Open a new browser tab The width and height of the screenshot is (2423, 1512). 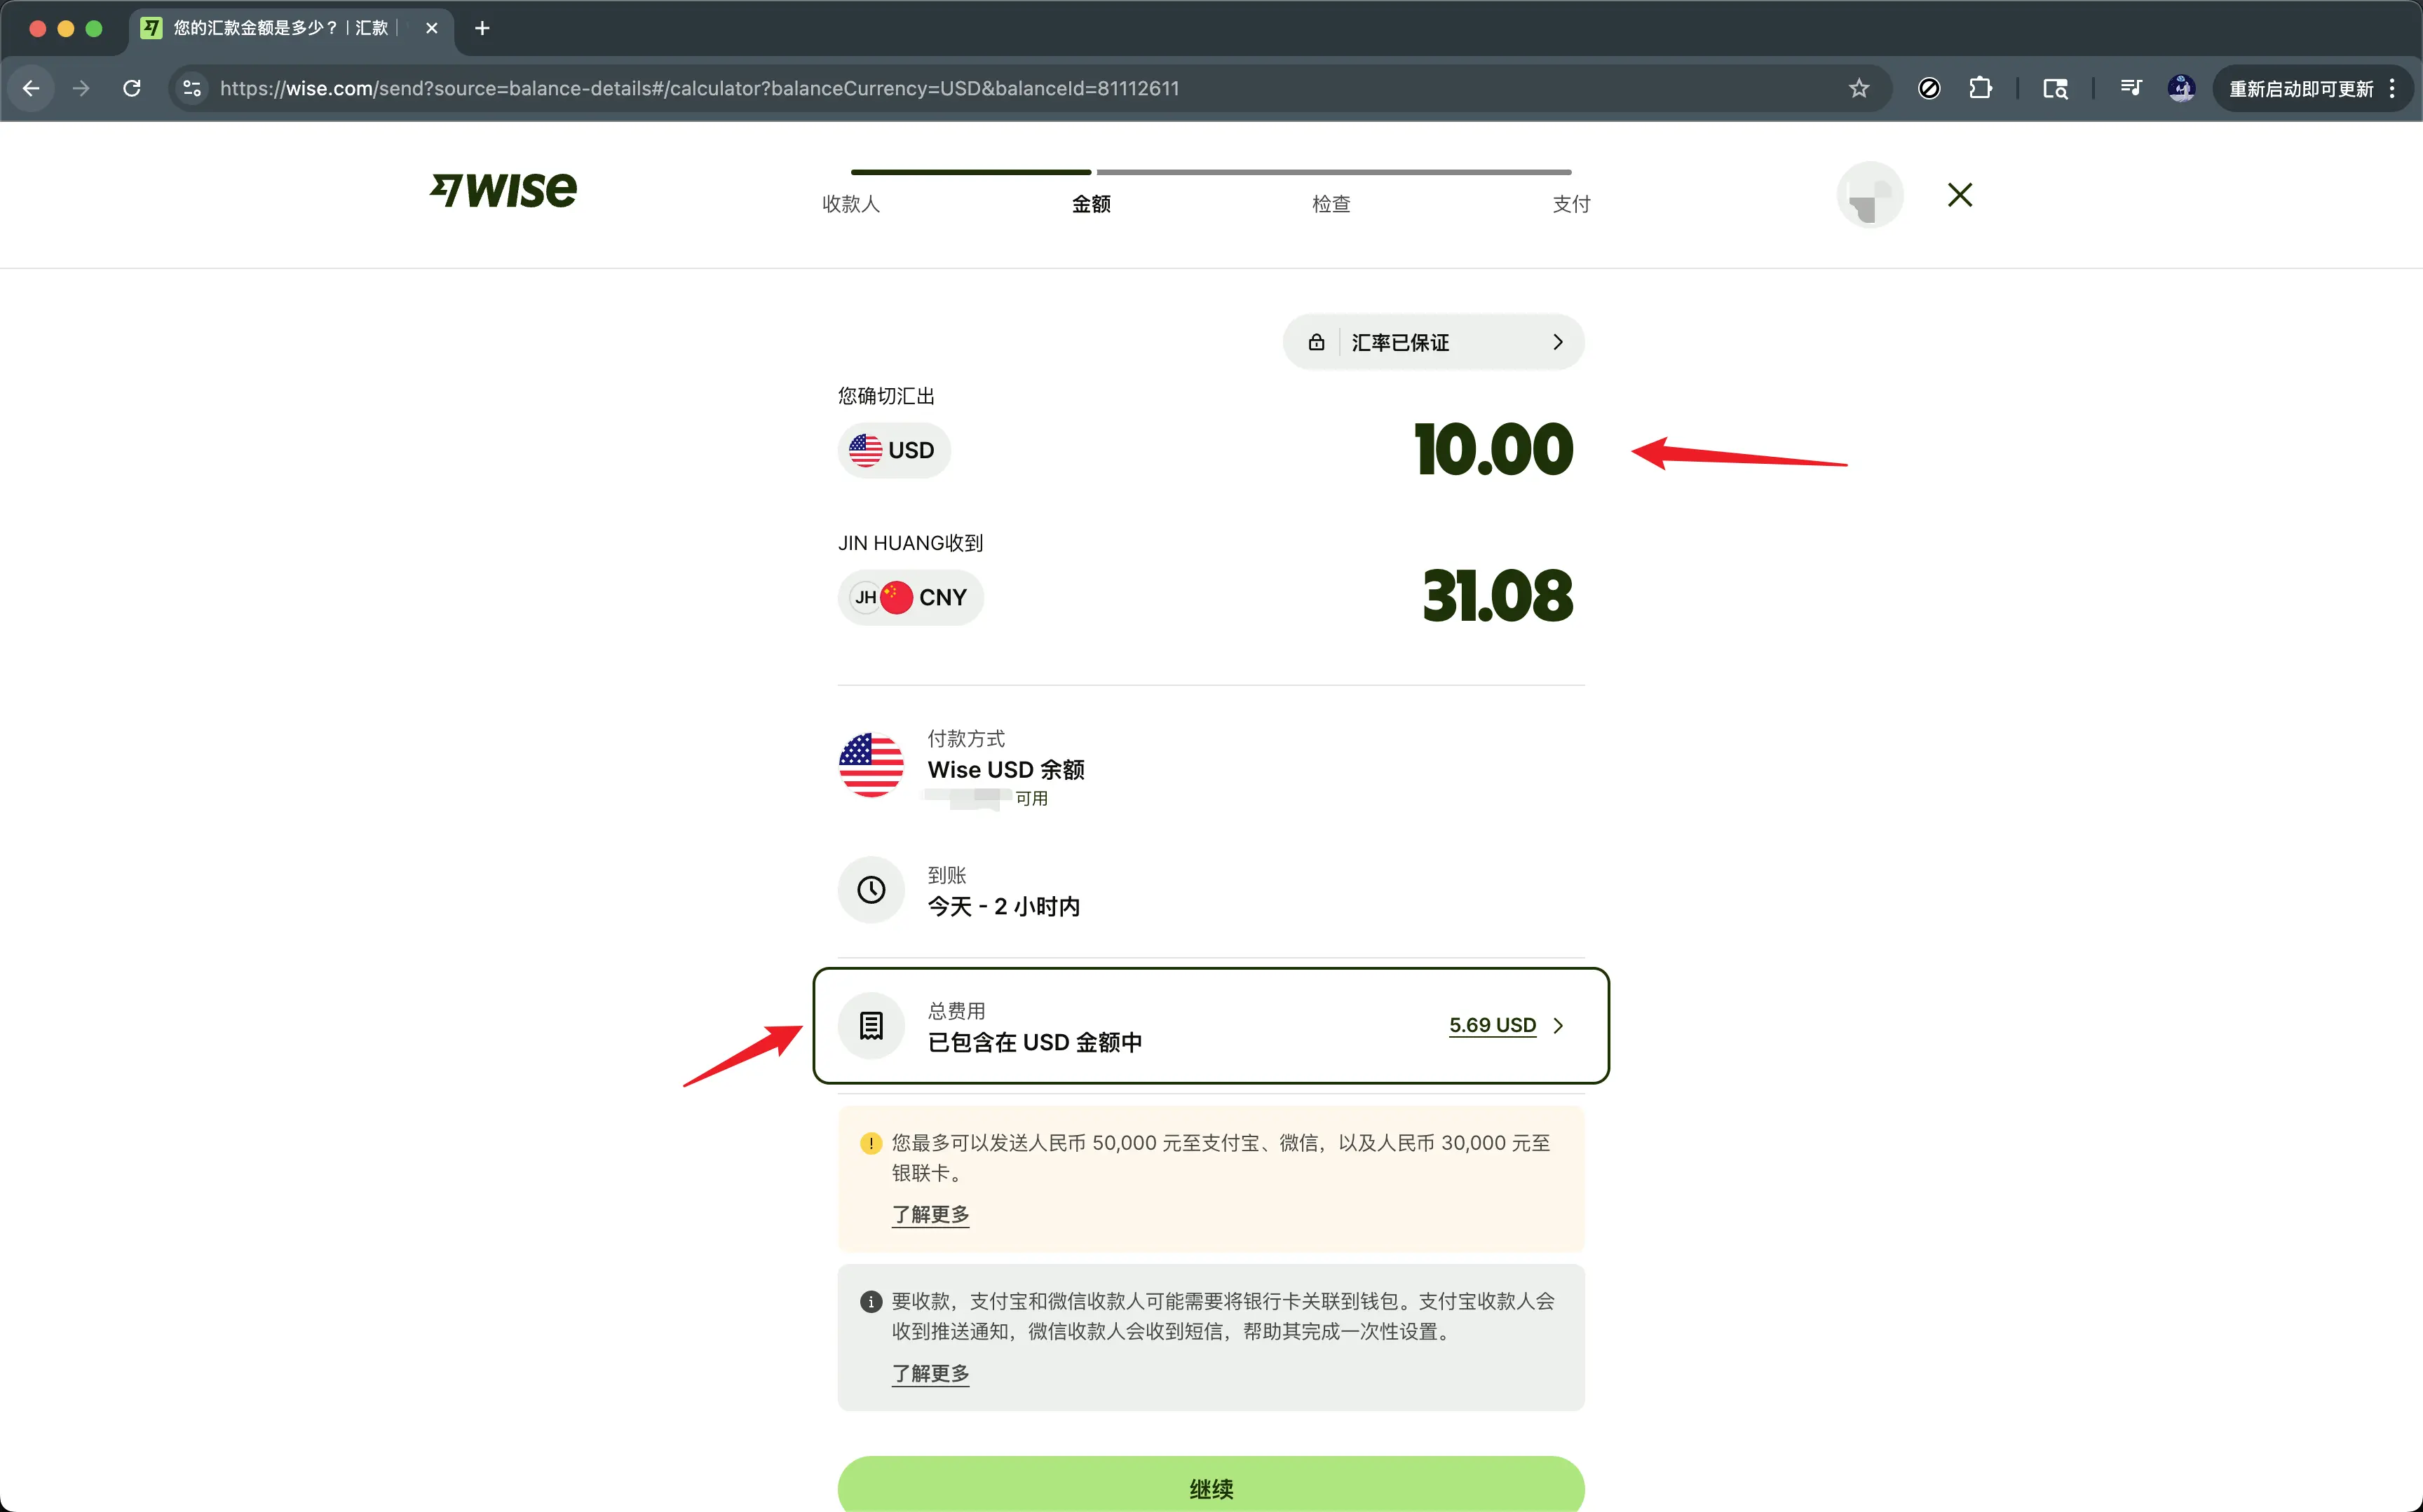click(482, 28)
